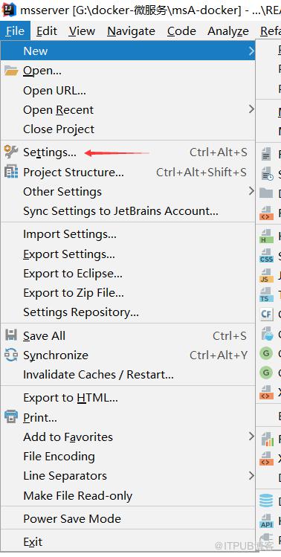Screen dimensions: 281x557
Task: Click the gray directory folder icon in submenu
Action: [266, 193]
